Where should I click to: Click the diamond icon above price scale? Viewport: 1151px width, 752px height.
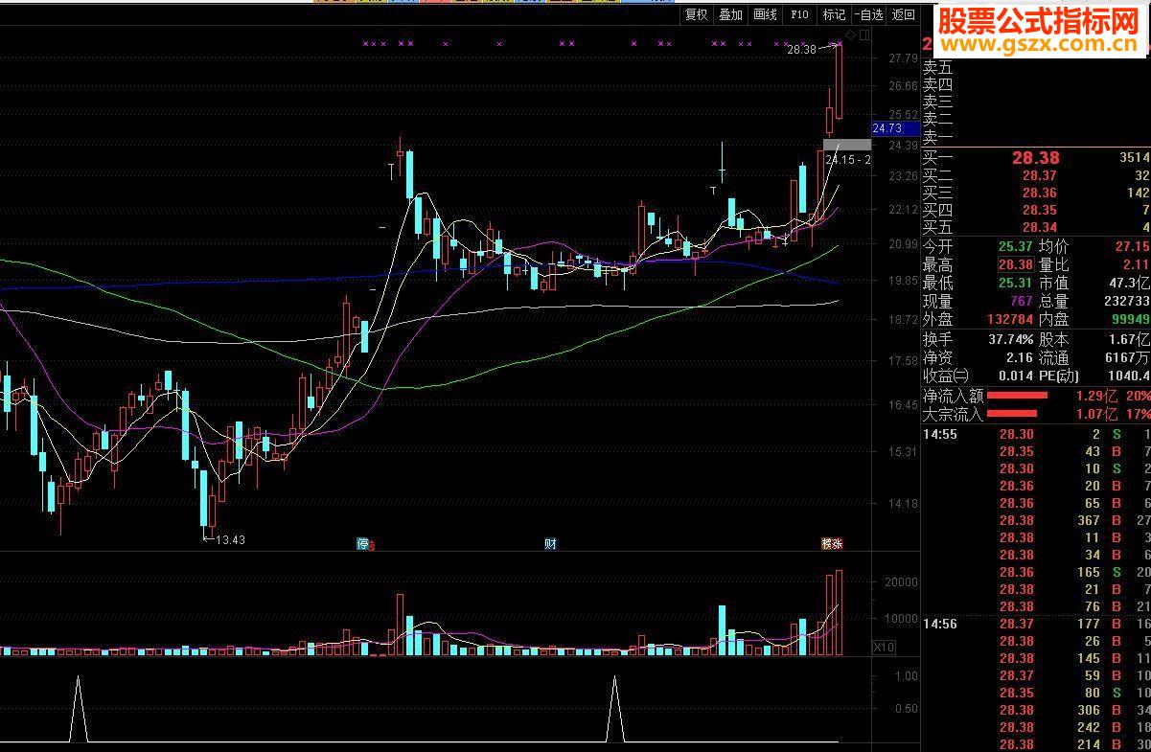click(x=852, y=36)
